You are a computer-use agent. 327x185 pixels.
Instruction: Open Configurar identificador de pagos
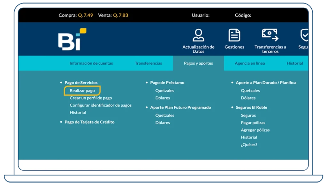coord(101,105)
